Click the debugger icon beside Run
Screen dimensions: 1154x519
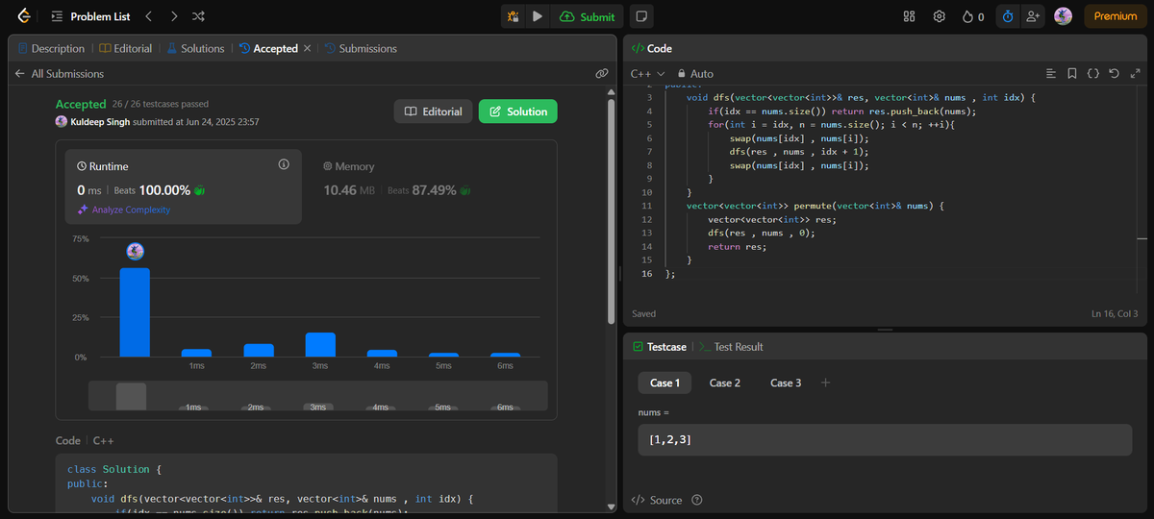(514, 16)
